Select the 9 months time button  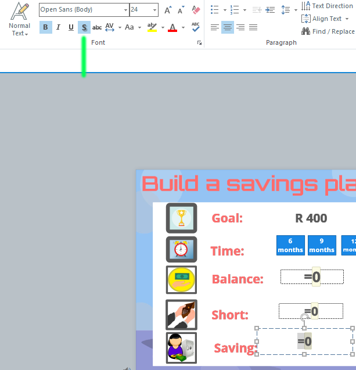pyautogui.click(x=322, y=245)
